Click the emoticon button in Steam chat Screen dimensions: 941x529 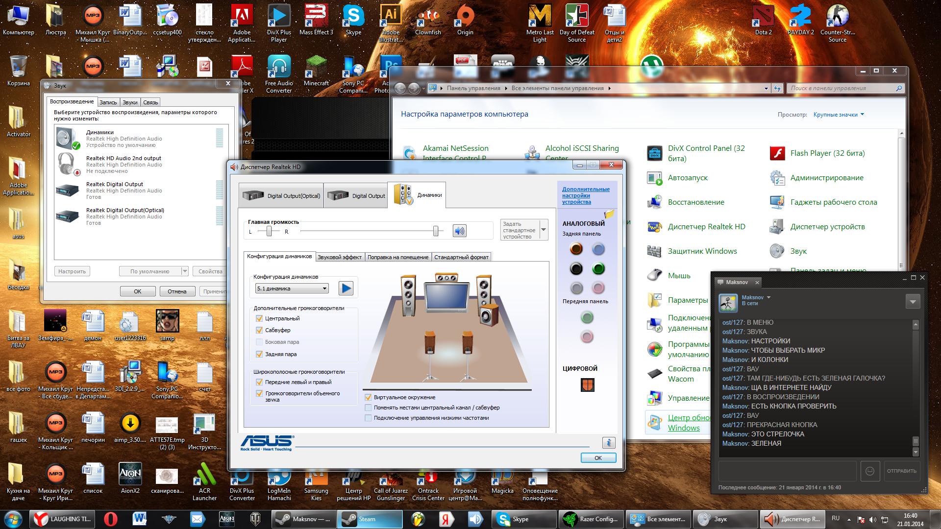(870, 471)
